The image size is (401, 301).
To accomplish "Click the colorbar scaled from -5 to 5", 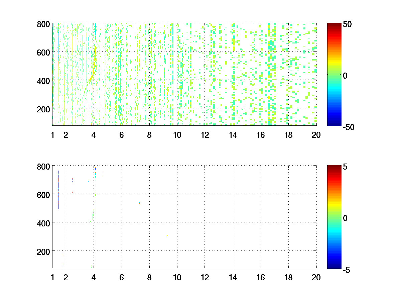I will pyautogui.click(x=334, y=217).
